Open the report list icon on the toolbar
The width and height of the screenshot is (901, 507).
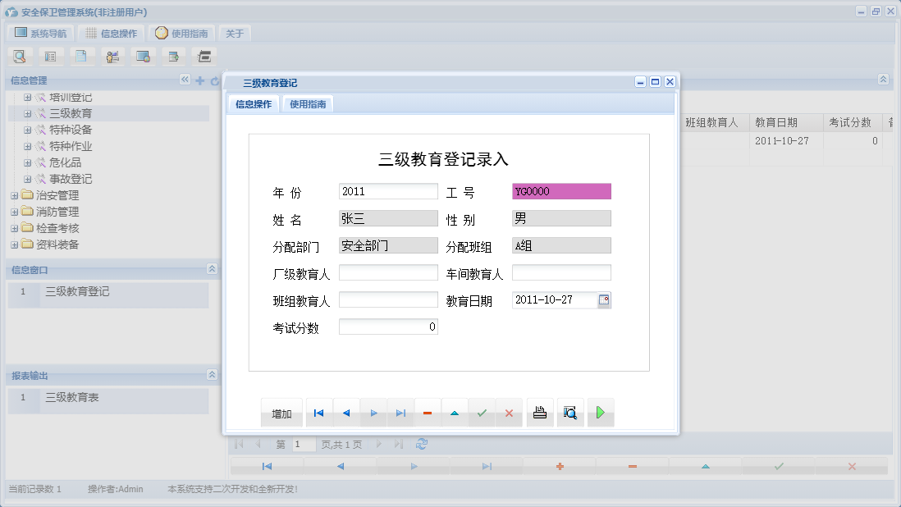51,56
